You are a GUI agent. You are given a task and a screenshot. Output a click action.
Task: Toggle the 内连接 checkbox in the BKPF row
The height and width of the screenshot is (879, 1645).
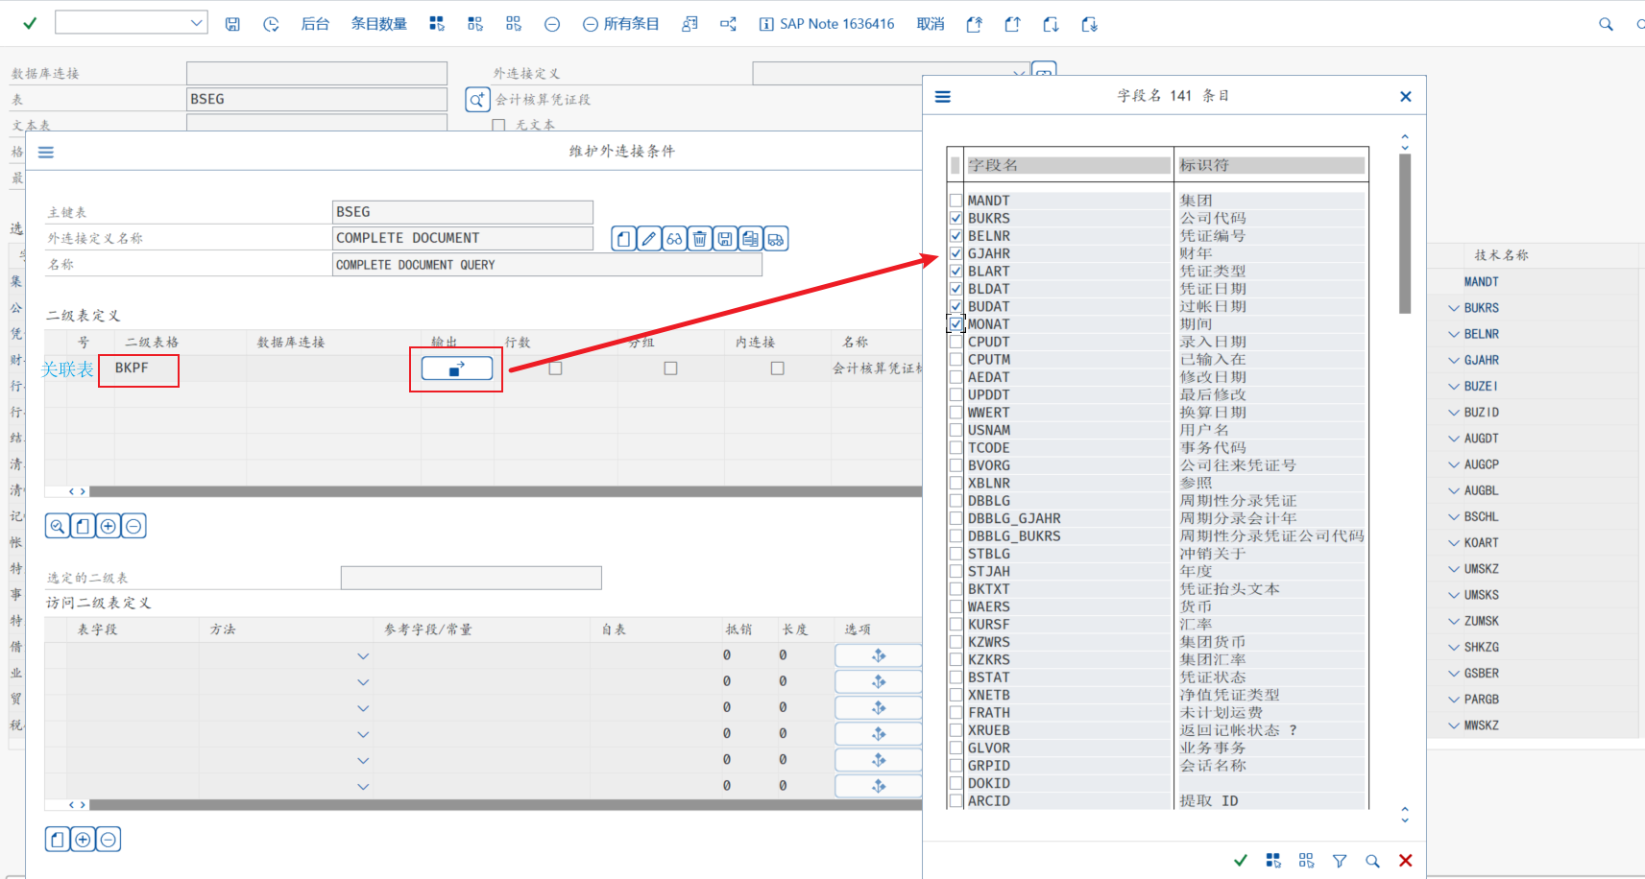(777, 368)
